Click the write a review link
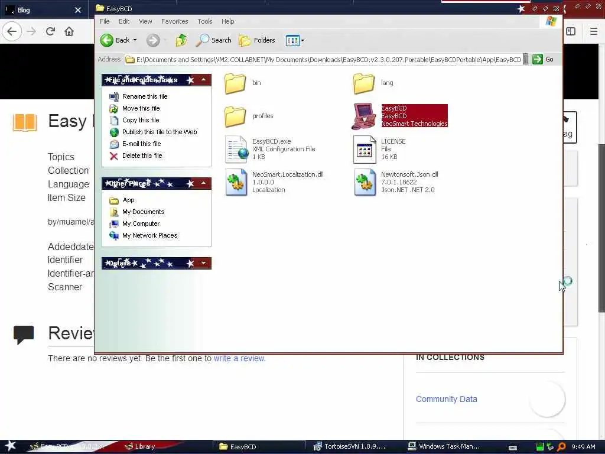This screenshot has height=454, width=605. click(239, 358)
